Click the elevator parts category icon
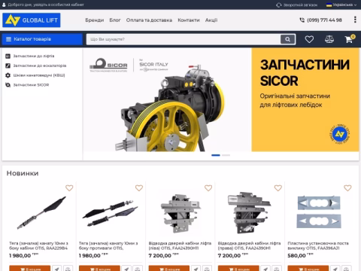The image size is (361, 271). point(8,56)
